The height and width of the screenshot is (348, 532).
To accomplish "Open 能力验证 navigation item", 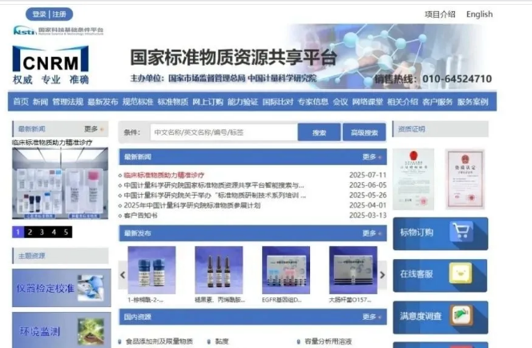I will (x=243, y=102).
